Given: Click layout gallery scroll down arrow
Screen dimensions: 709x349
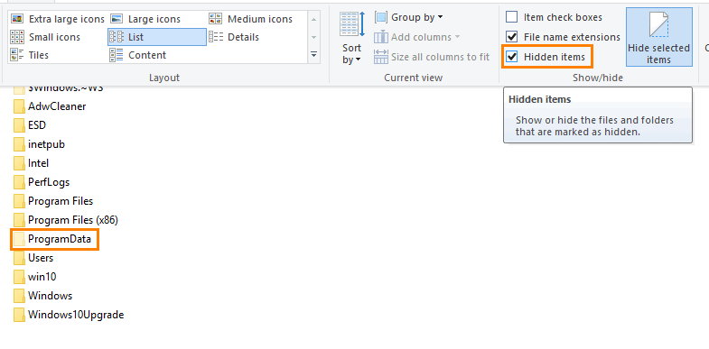Looking at the screenshot, I should point(313,37).
